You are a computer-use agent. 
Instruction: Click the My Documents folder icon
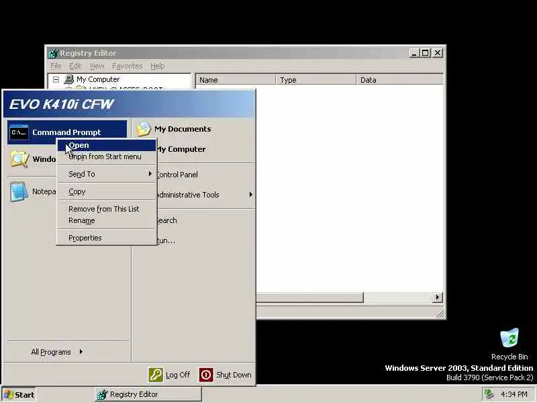[x=144, y=129]
